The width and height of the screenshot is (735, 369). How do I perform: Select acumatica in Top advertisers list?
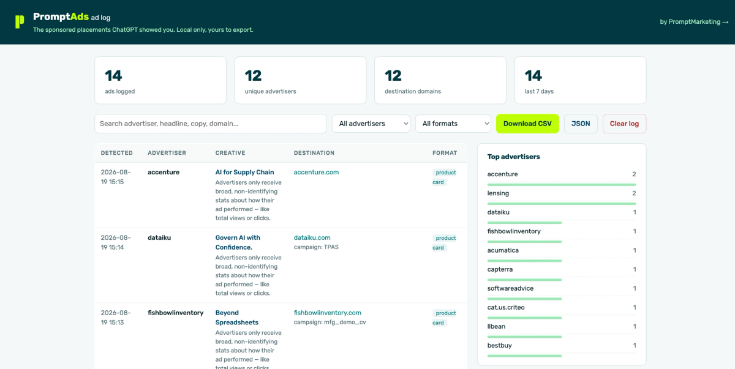tap(562, 250)
